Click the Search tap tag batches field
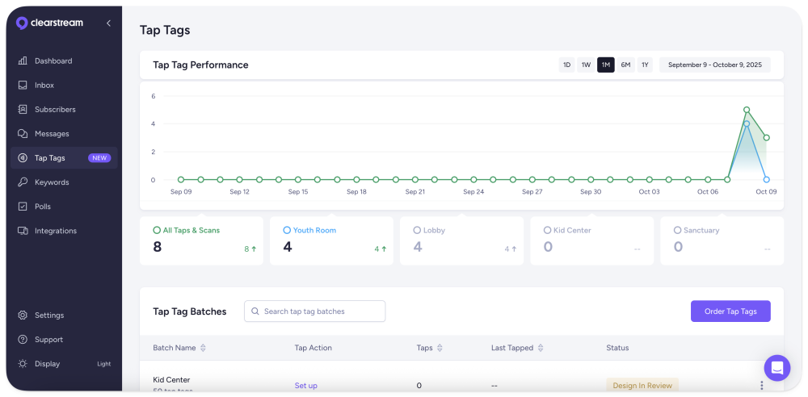808x397 pixels. click(315, 311)
